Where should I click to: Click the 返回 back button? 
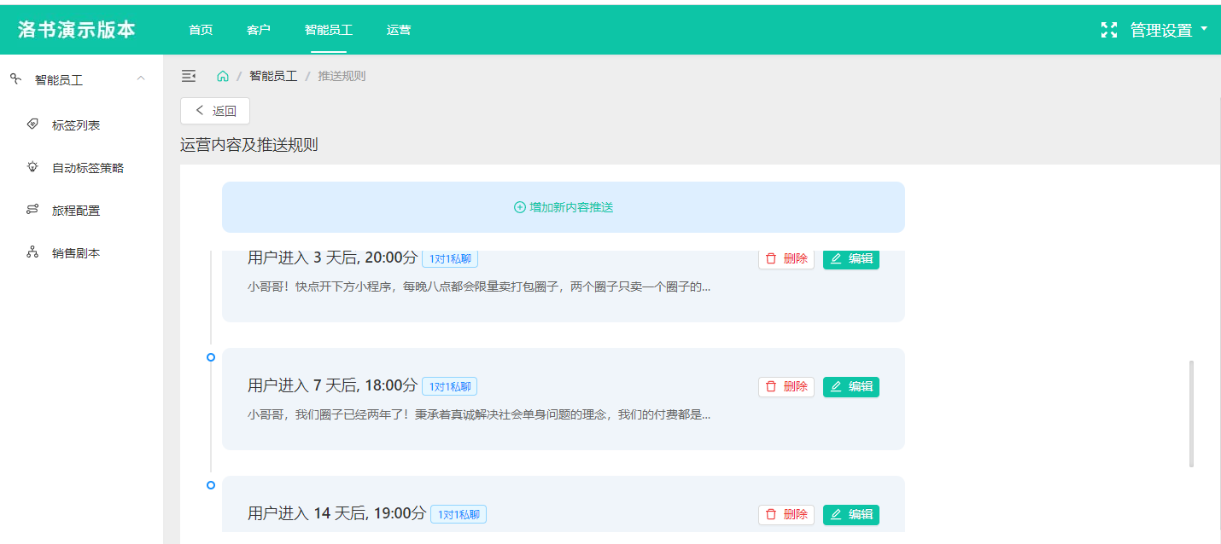[x=215, y=111]
